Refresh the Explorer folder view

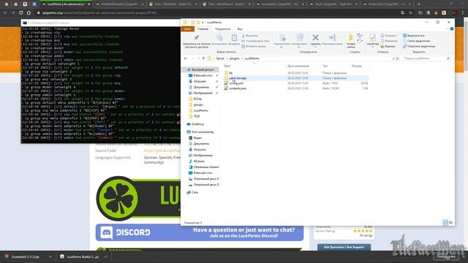(398, 58)
